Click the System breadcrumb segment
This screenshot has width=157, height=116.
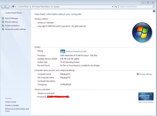coord(56,7)
